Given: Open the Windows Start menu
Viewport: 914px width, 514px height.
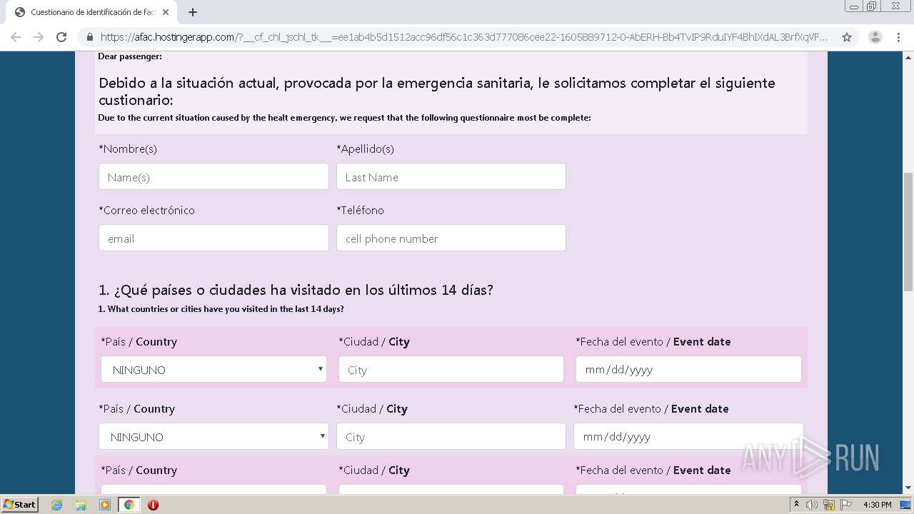Looking at the screenshot, I should click(20, 504).
